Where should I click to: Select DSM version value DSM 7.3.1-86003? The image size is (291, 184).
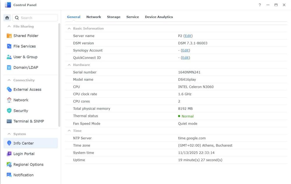(193, 43)
